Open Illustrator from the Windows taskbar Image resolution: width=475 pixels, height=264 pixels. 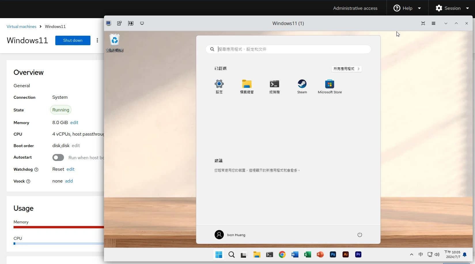tap(345, 254)
